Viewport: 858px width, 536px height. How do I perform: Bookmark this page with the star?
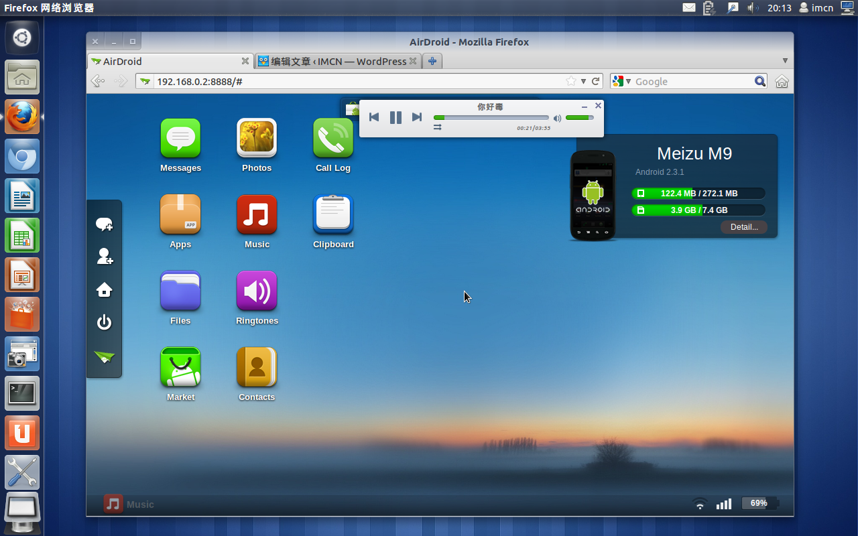click(570, 81)
